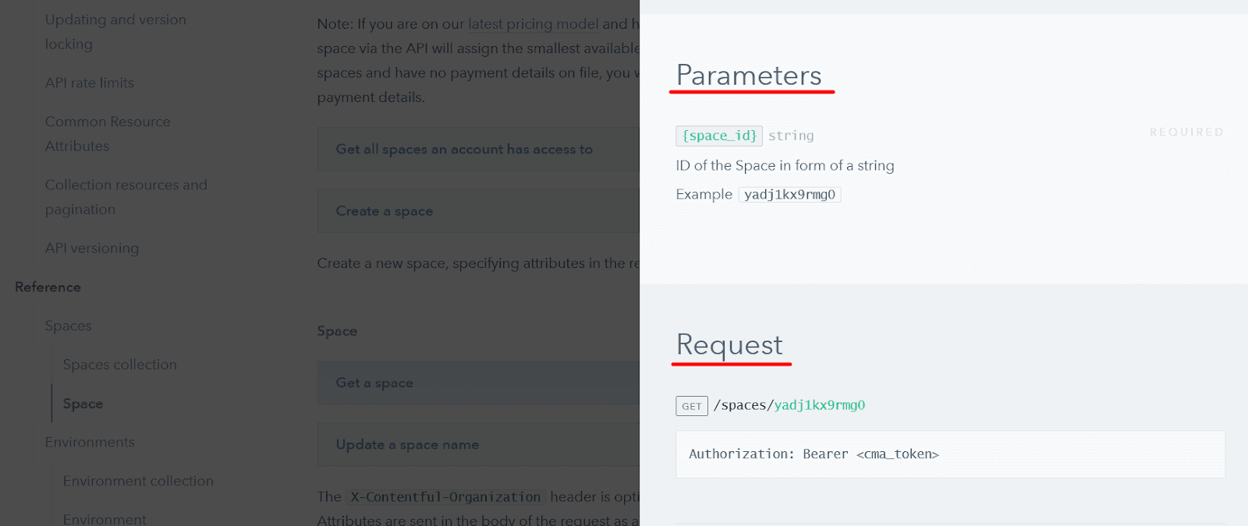Viewport: 1248px width, 526px height.
Task: Expand the 'Create a space' endpoint
Action: (385, 211)
